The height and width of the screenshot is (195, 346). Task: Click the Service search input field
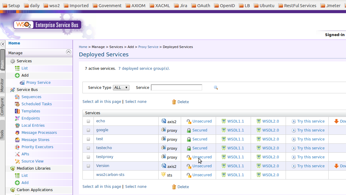pyautogui.click(x=177, y=88)
